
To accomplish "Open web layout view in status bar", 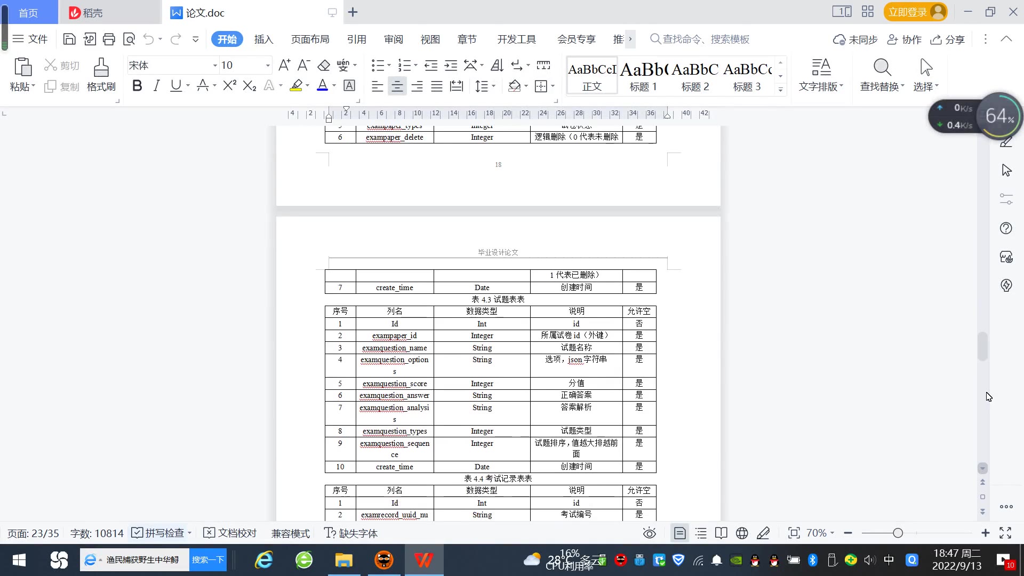I will 742,533.
